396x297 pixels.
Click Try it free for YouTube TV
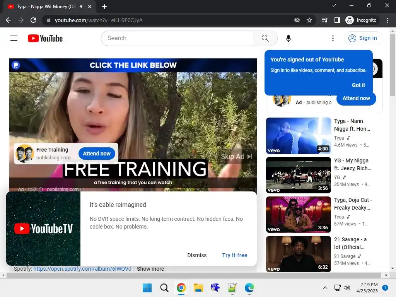point(235,255)
